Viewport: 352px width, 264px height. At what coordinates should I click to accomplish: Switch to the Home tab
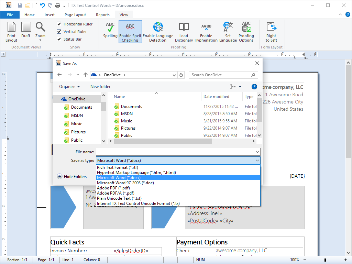coord(30,15)
